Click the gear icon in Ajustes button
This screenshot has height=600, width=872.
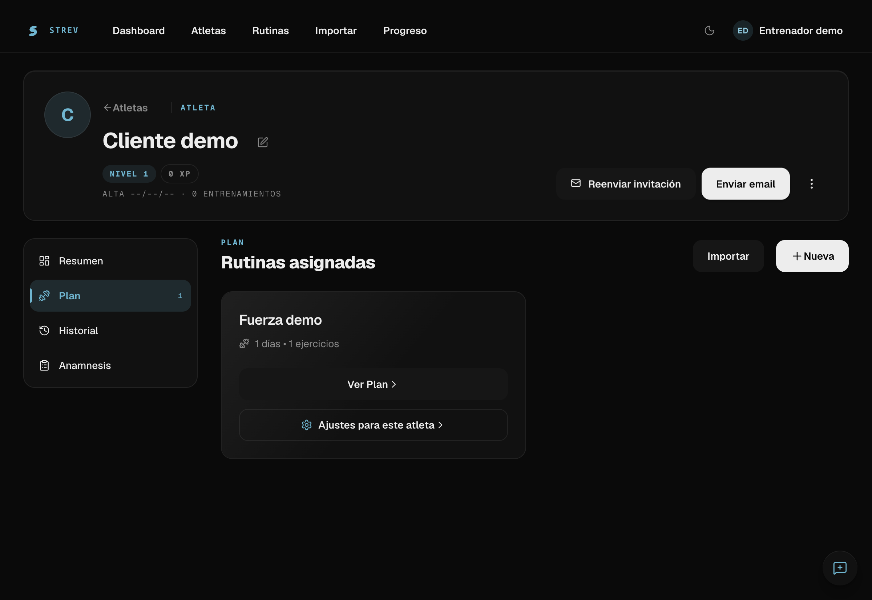306,425
